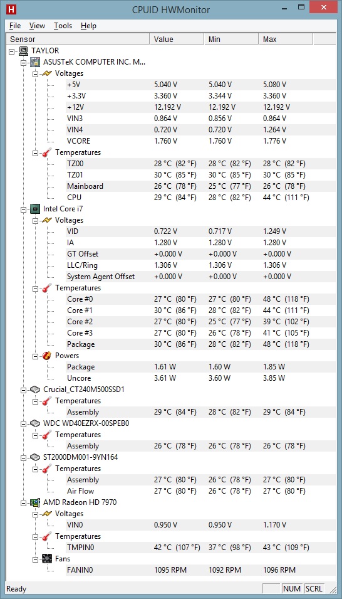
Task: Click the 1095 RPM fan value
Action: tap(170, 570)
